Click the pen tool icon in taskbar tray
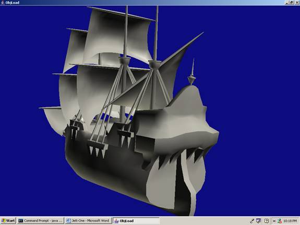The height and width of the screenshot is (225, 300). click(252, 221)
